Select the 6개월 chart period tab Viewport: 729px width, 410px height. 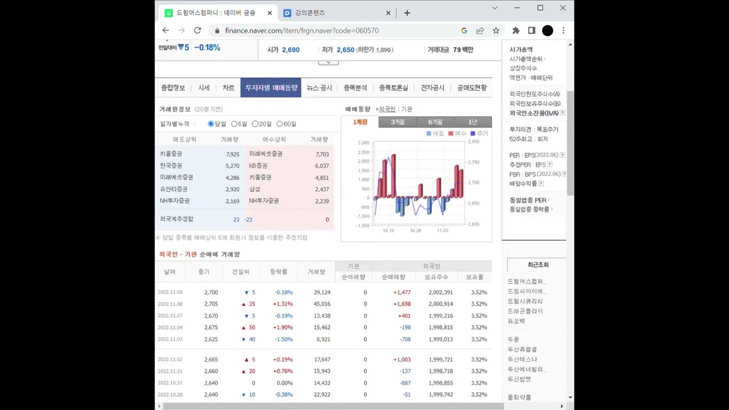pos(435,122)
